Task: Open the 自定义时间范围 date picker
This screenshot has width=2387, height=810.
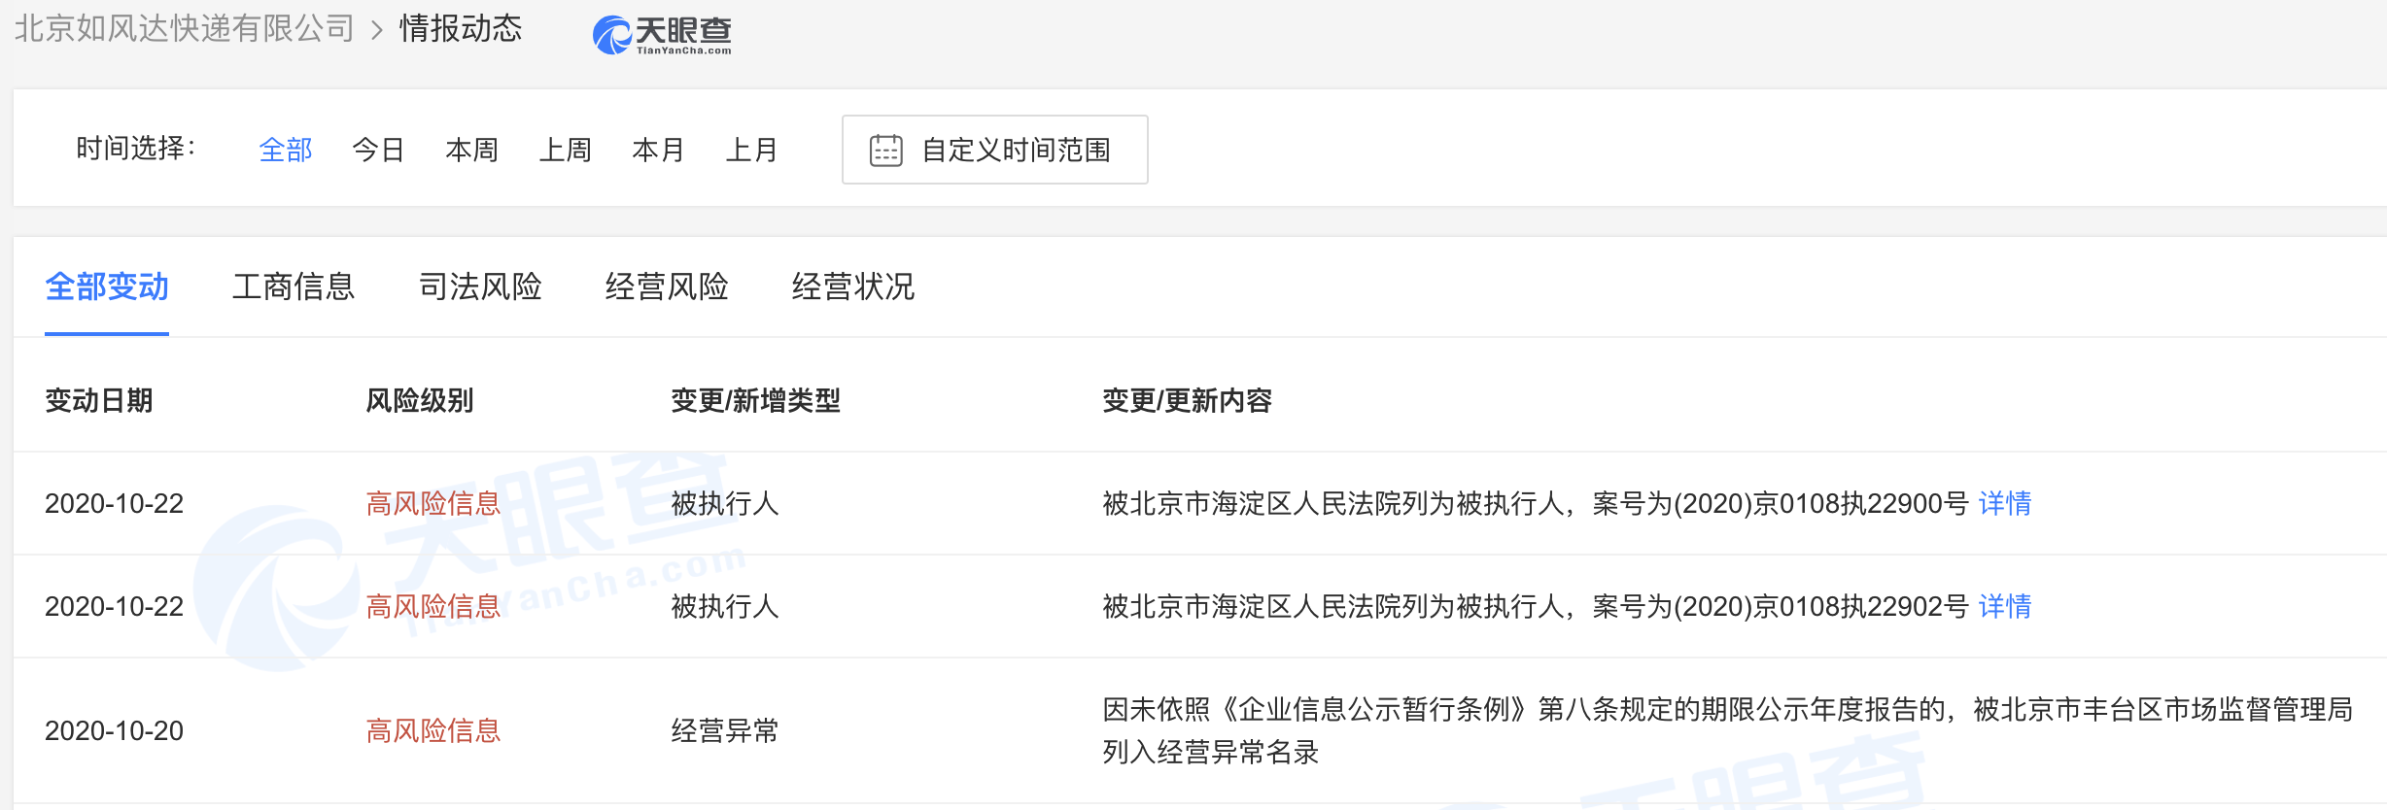Action: [x=1015, y=151]
